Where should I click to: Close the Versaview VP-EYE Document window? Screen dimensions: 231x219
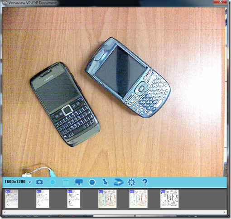(x=220, y=2)
